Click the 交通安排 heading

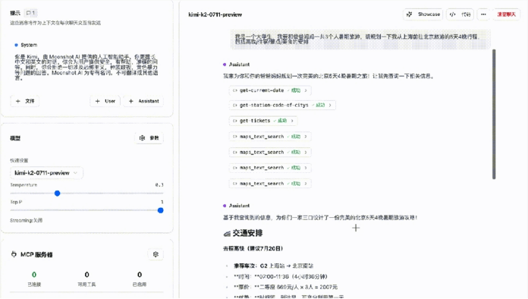[247, 233]
